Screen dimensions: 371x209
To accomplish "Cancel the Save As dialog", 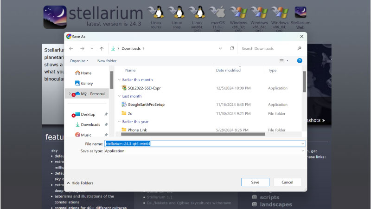I will (x=287, y=182).
